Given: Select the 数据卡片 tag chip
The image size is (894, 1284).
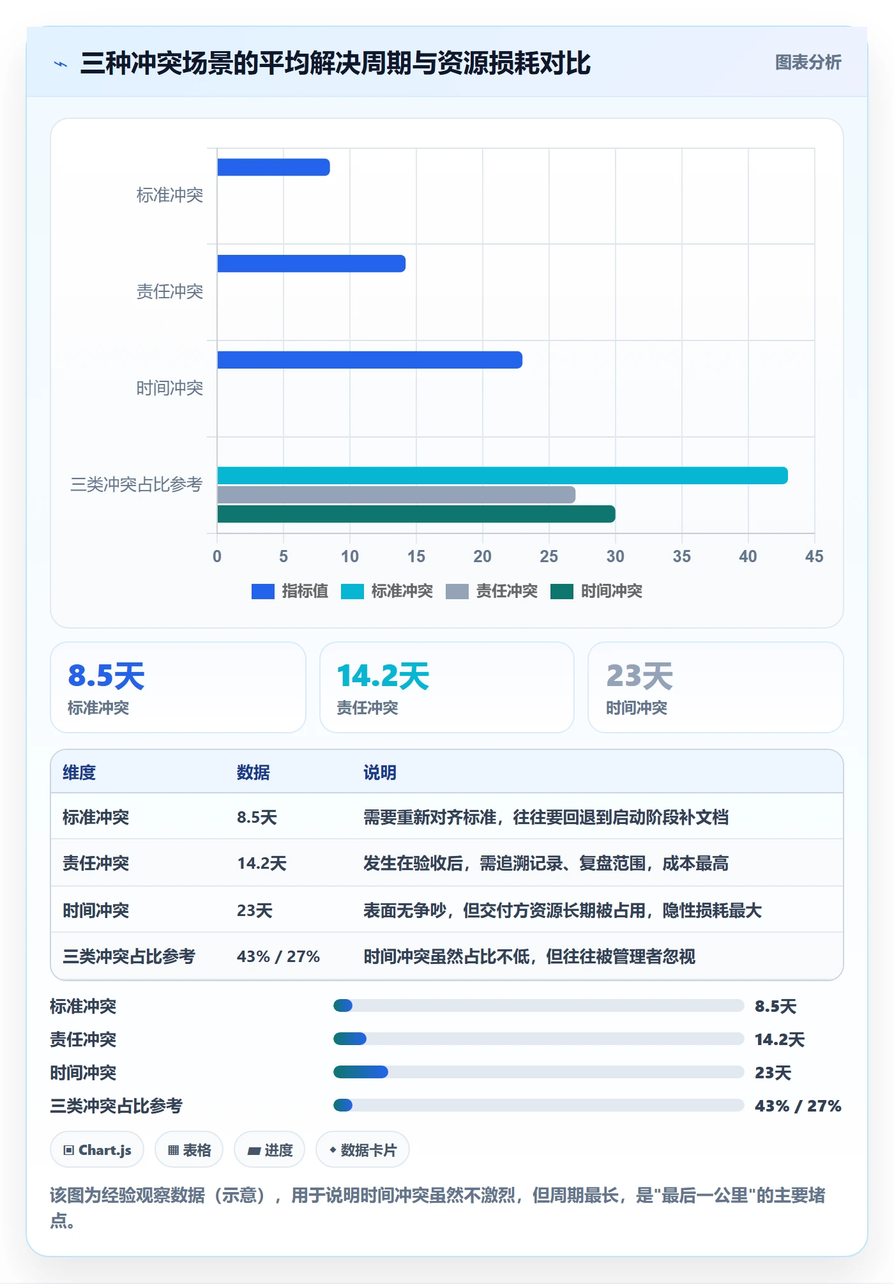Looking at the screenshot, I should coord(363,1150).
